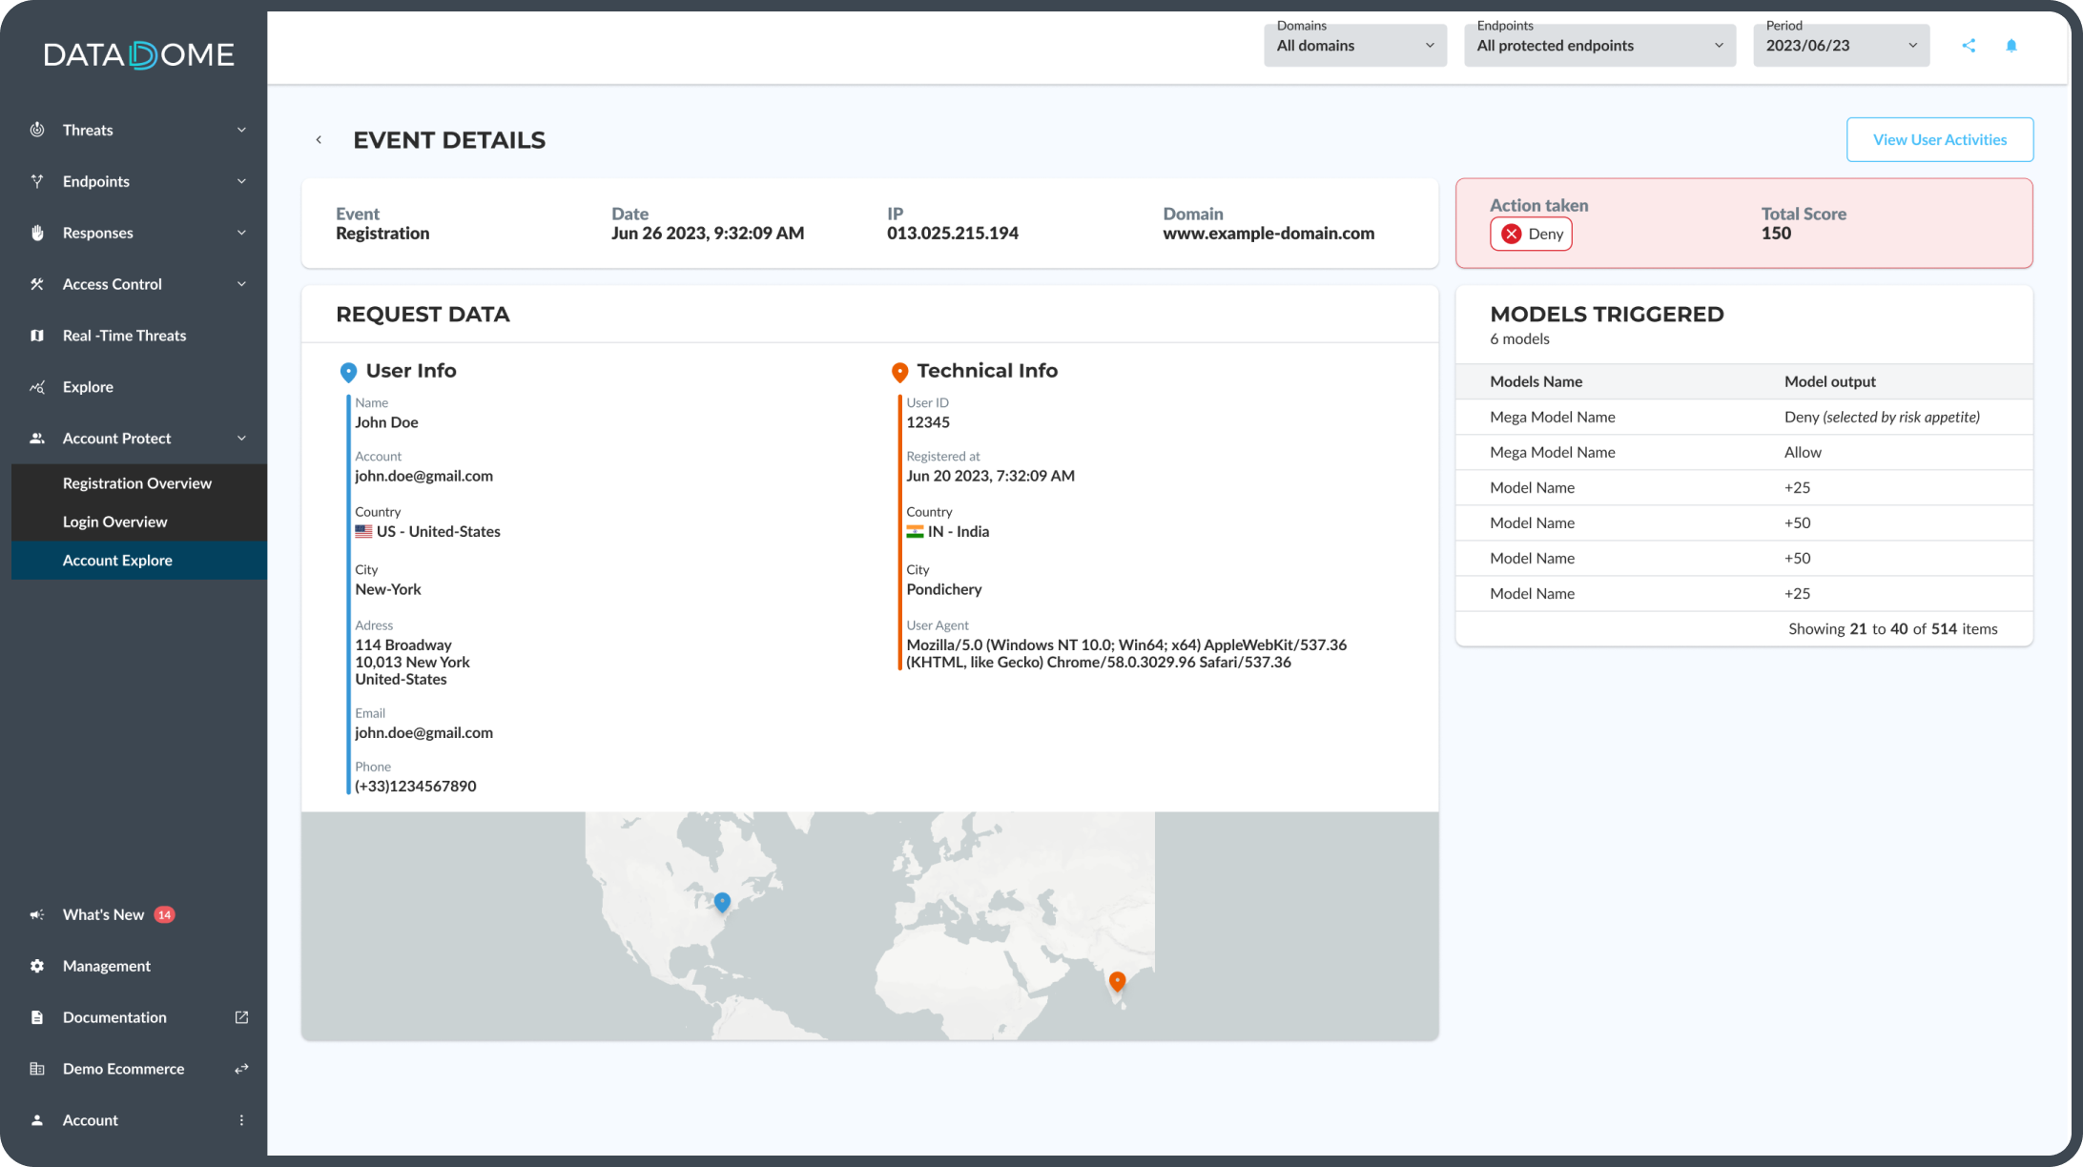
Task: Open the Account options kebab menu
Action: (x=241, y=1120)
